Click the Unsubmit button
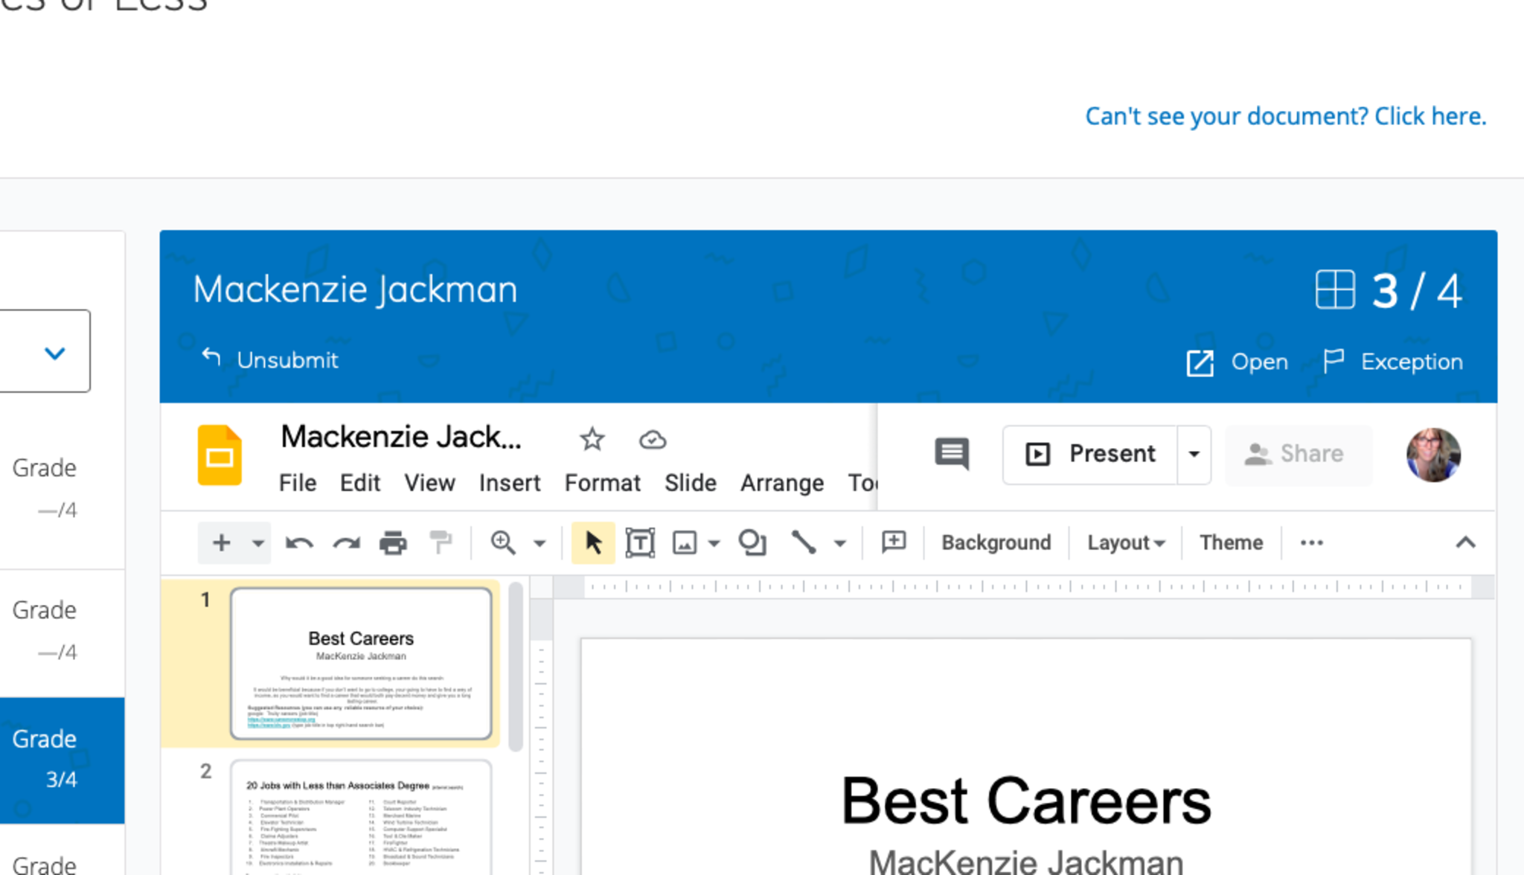The image size is (1524, 875). coord(270,360)
